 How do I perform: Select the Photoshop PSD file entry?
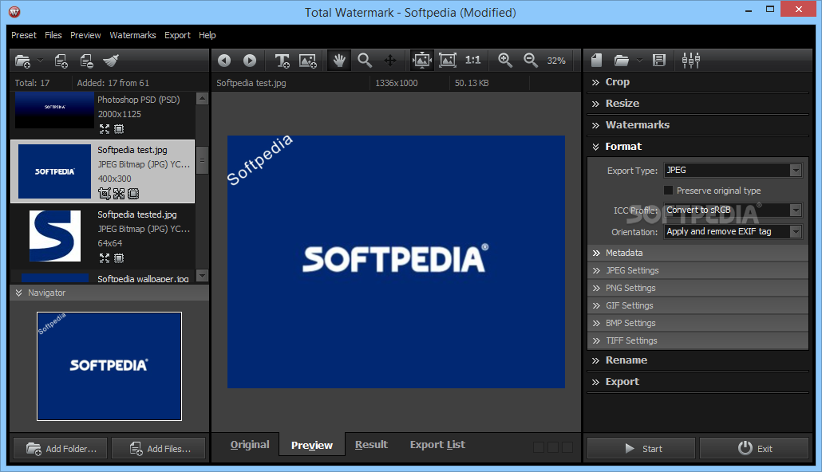pos(103,114)
